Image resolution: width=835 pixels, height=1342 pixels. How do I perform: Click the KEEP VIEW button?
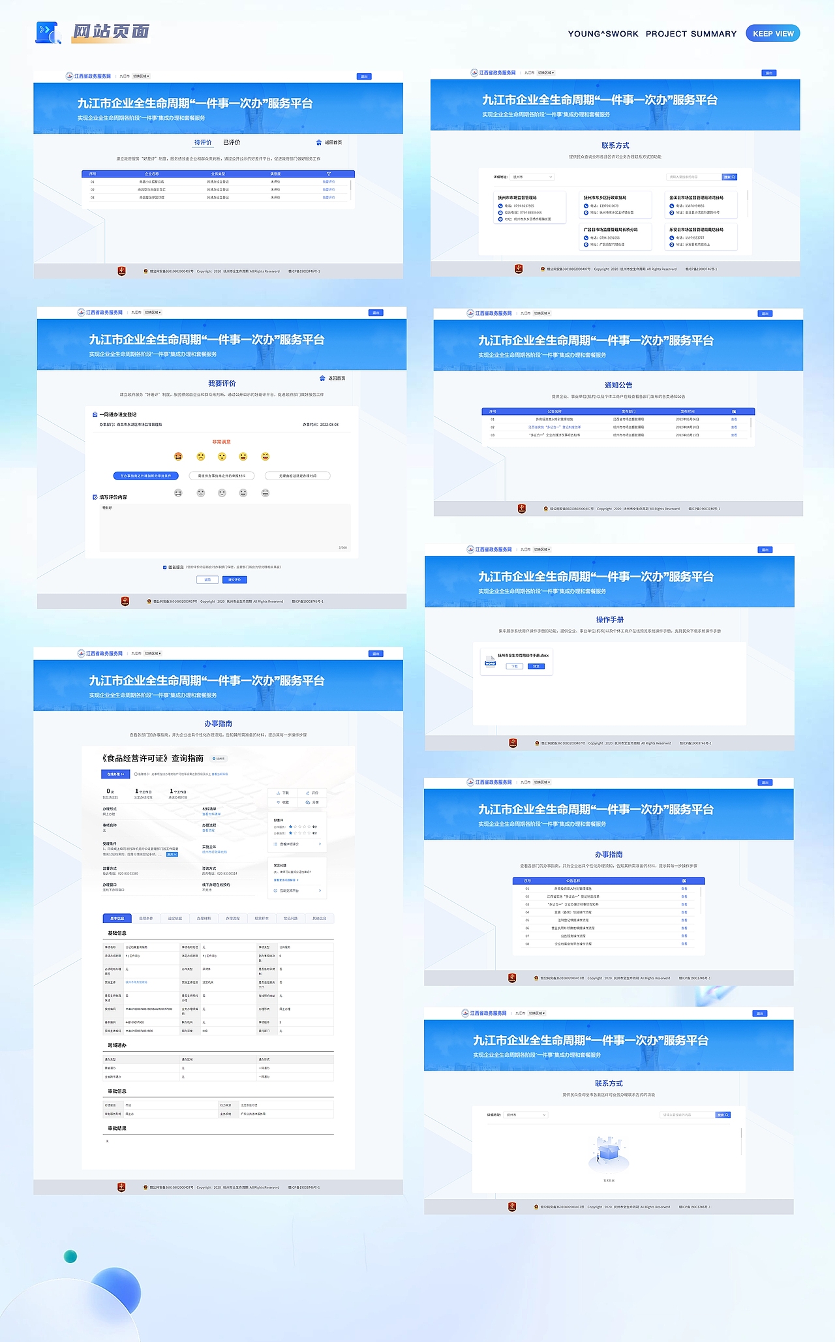[773, 33]
